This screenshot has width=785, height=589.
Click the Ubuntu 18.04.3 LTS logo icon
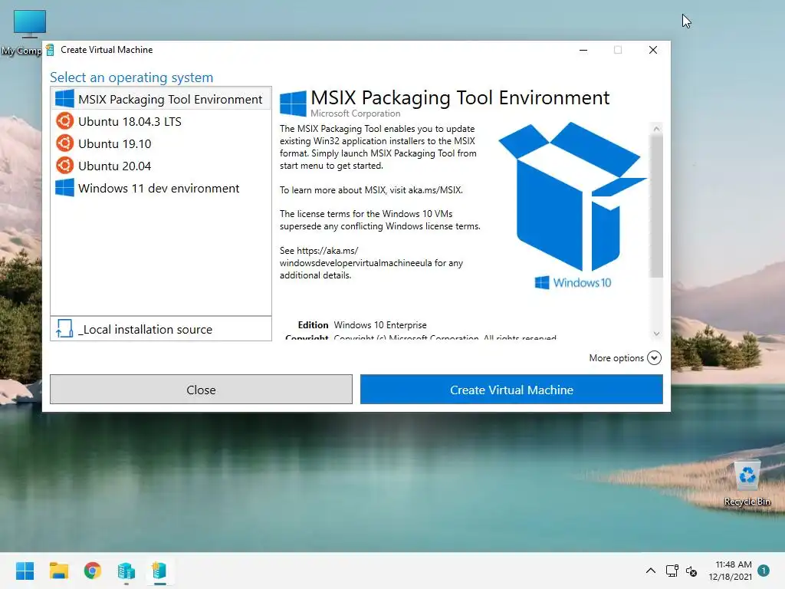click(64, 121)
